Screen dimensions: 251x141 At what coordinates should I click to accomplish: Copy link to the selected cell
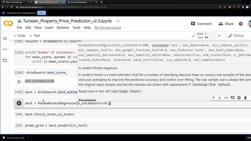pos(226,98)
